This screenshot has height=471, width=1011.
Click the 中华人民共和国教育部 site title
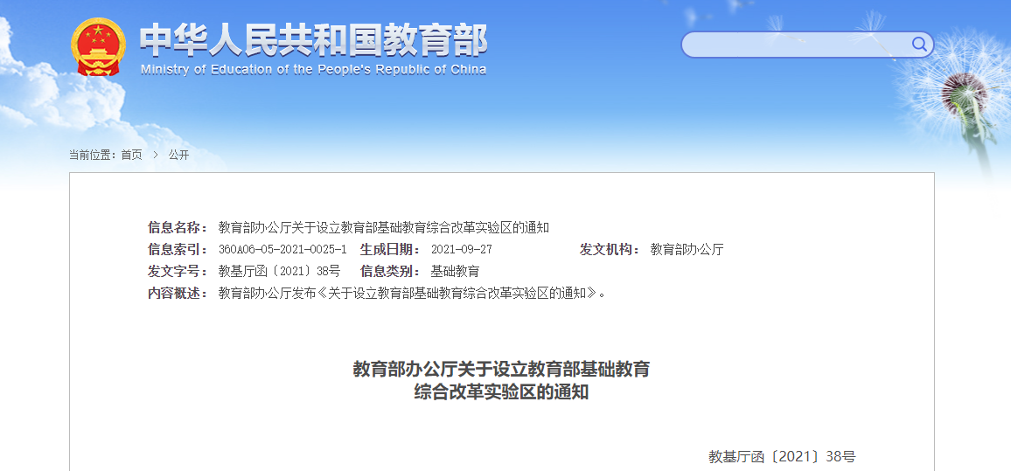coord(313,40)
